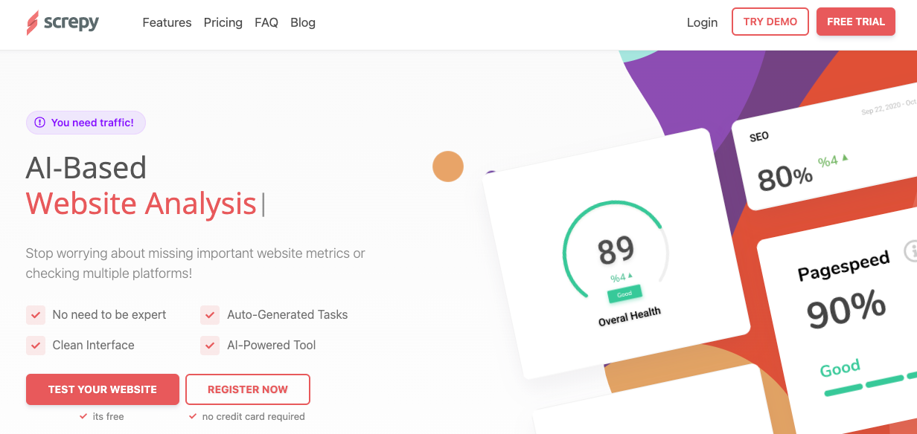Select the Overall Health score card
The width and height of the screenshot is (917, 434).
[616, 253]
